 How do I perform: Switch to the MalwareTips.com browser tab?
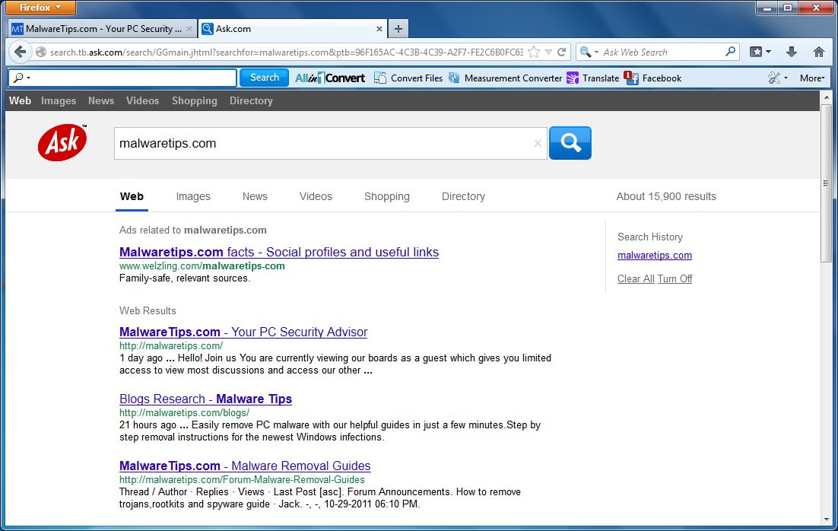[102, 29]
